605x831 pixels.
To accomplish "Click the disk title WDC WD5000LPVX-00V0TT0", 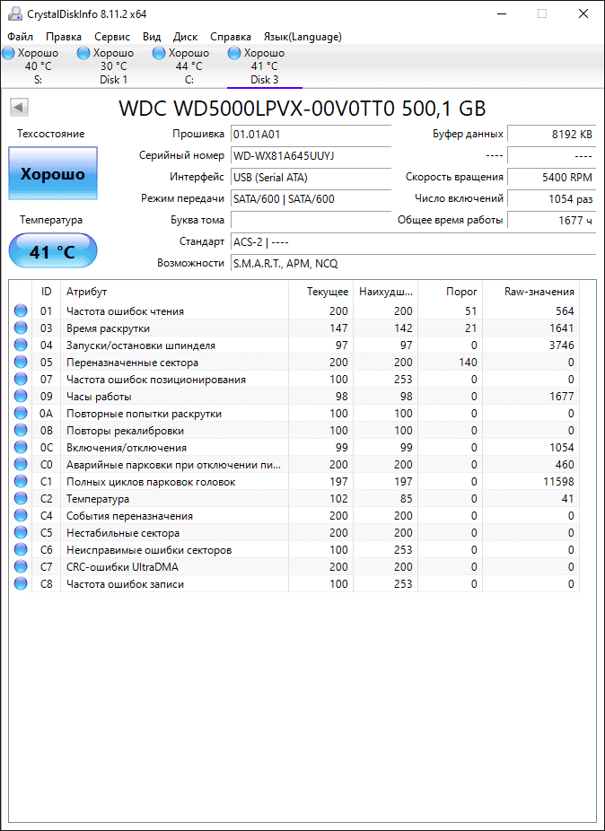I will pyautogui.click(x=302, y=108).
